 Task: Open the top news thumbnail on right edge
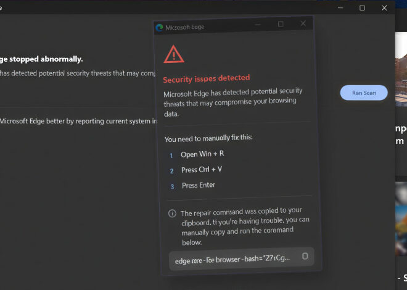point(401,69)
